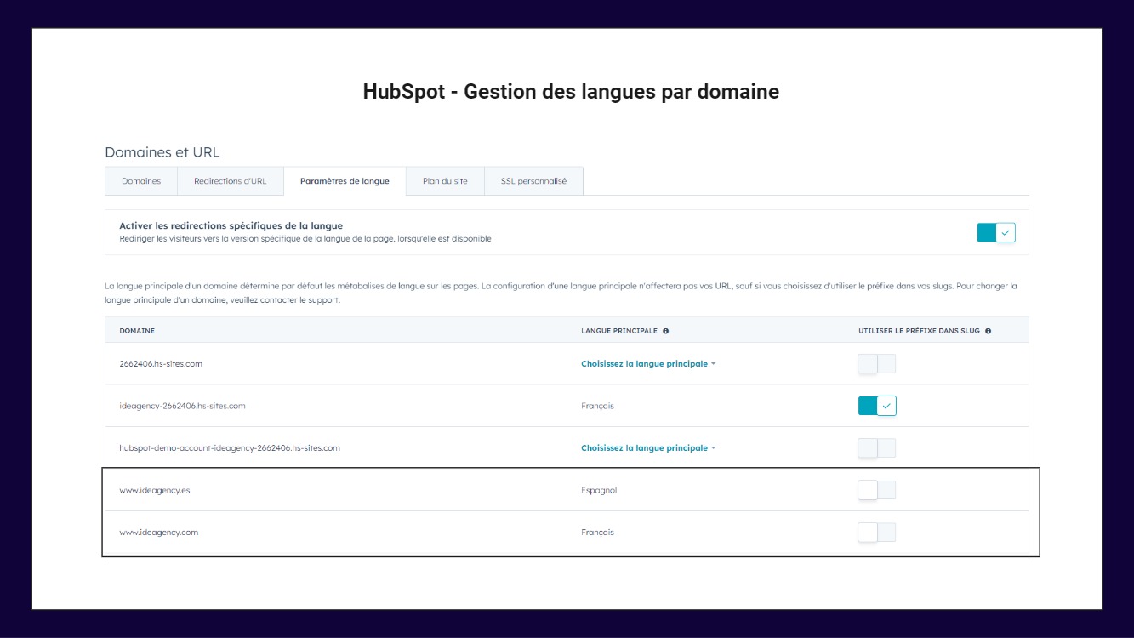The image size is (1134, 638).
Task: Enable slug prefix for www.ideagency.com
Action: click(x=877, y=533)
